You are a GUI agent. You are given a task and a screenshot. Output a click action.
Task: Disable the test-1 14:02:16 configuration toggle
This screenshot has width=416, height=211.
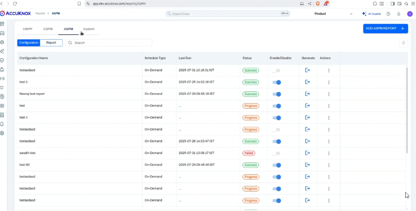click(x=276, y=82)
